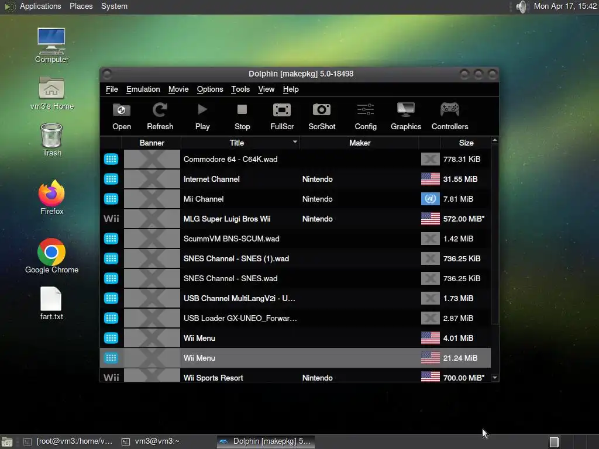The height and width of the screenshot is (449, 599).
Task: Open the File menu
Action: coord(112,89)
